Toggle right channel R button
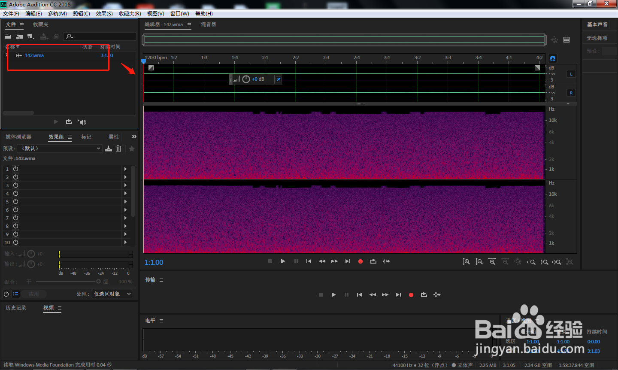 coord(571,93)
